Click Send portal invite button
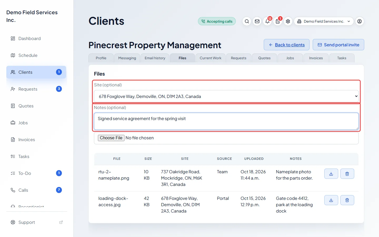This screenshot has height=237, width=379. pos(338,45)
